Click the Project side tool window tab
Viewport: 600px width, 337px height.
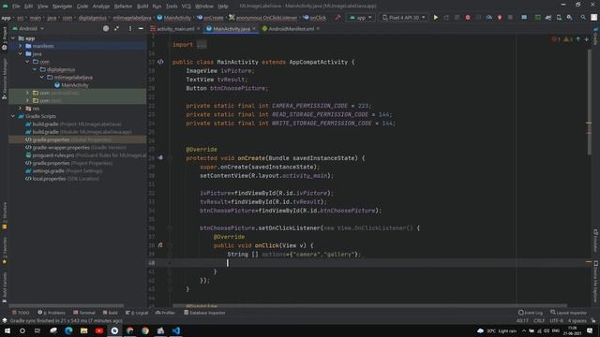(4, 37)
